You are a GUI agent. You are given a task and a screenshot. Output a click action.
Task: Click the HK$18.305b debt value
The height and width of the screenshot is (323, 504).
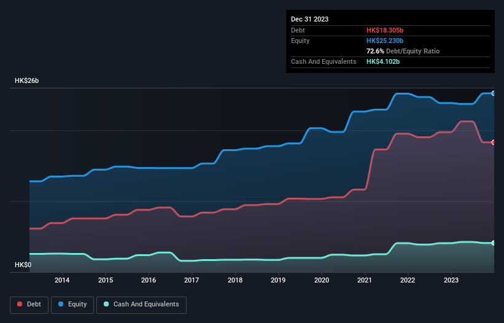[385, 30]
